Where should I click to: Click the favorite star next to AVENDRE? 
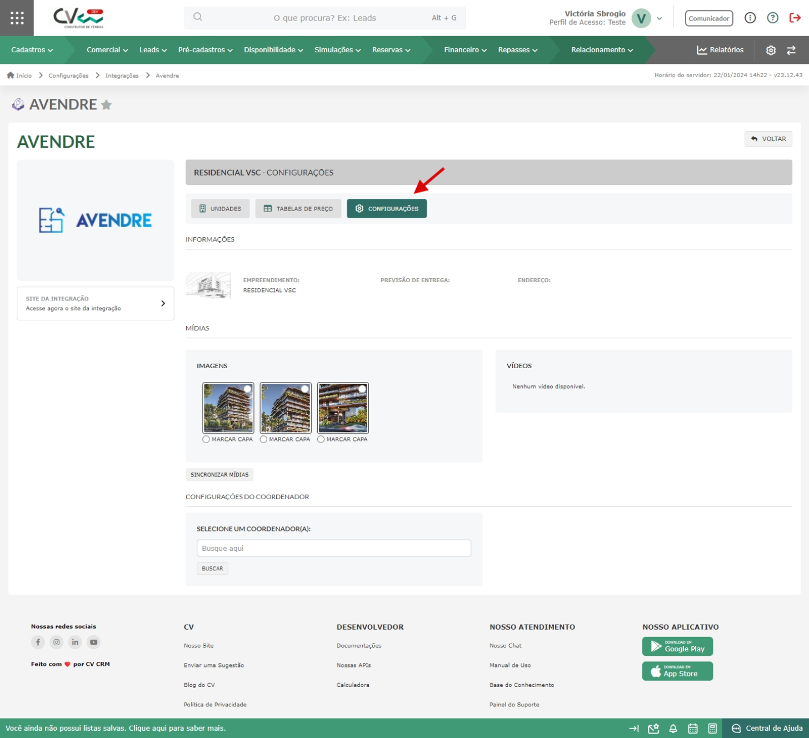pos(106,104)
